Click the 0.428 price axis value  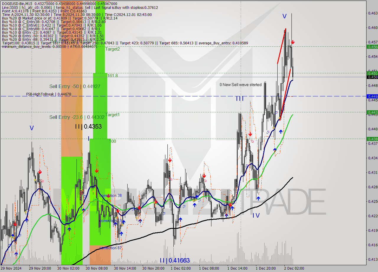tap(372, 187)
